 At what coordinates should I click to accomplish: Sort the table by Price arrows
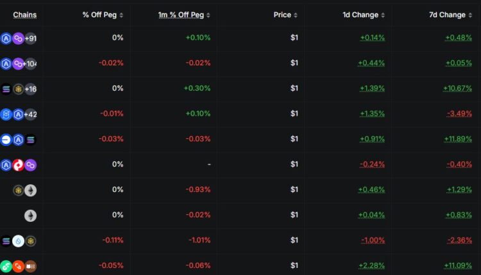(x=296, y=15)
